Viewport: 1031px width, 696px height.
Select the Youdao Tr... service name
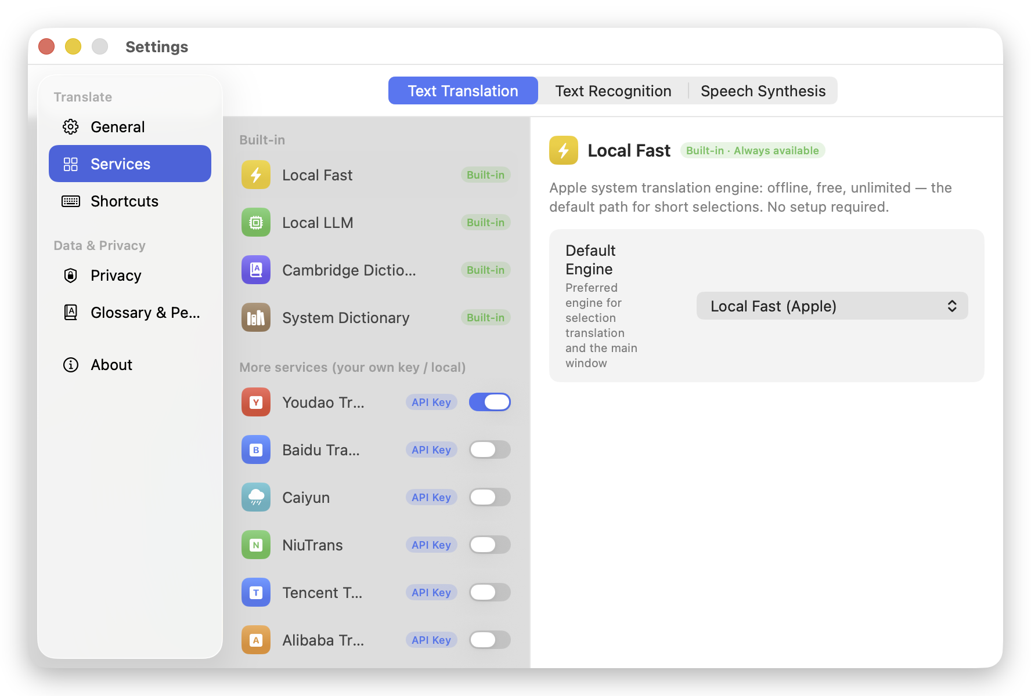[323, 403]
